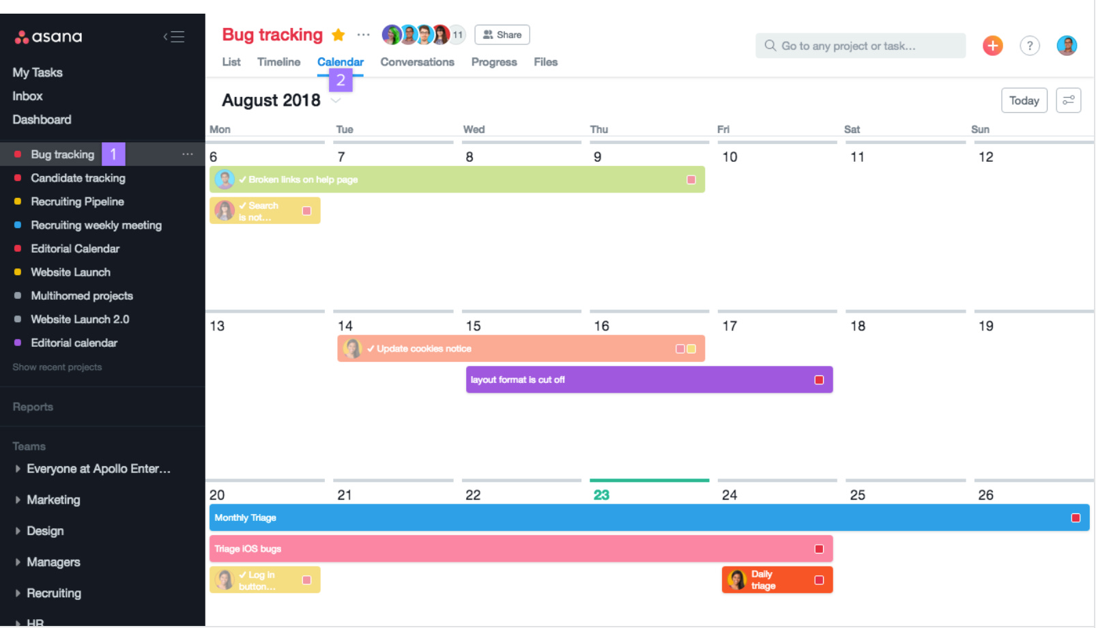The height and width of the screenshot is (628, 1096).
Task: Open the August 2018 month dropdown chevron
Action: click(x=336, y=101)
